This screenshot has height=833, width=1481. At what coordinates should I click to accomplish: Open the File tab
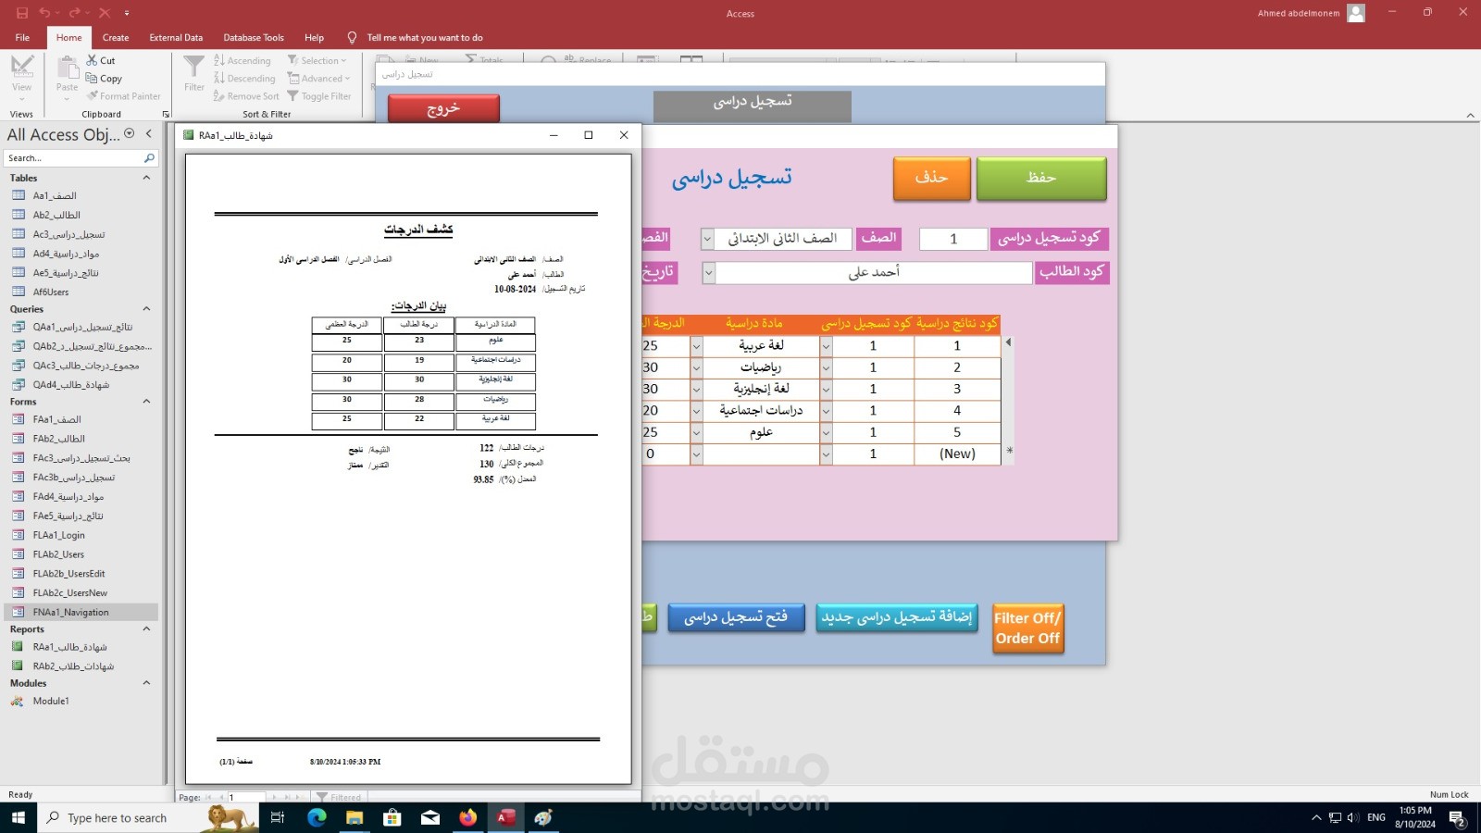point(22,38)
